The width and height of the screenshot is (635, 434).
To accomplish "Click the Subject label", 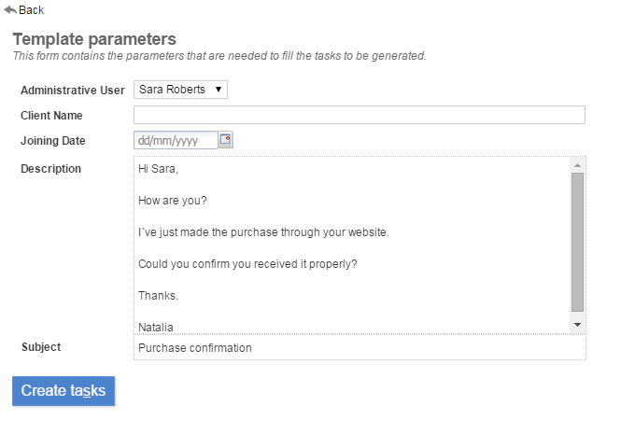I will (41, 347).
